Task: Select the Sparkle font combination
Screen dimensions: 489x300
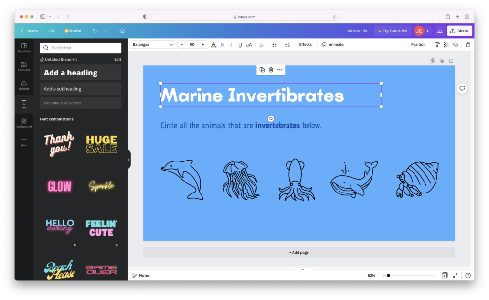Action: click(101, 186)
